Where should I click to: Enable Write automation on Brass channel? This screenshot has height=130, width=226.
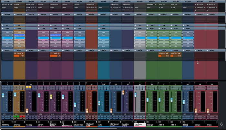coord(215,116)
